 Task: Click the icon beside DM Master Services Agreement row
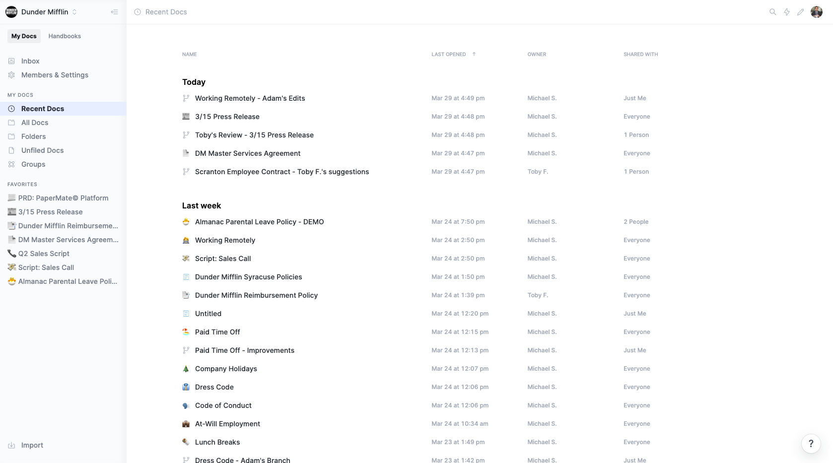186,153
